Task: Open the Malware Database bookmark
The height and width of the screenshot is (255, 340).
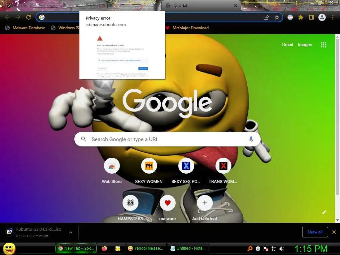Action: [25, 28]
